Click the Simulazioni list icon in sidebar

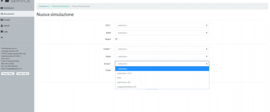point(2,14)
